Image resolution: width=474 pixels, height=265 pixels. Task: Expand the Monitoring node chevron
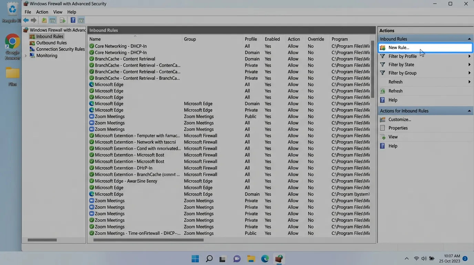pos(26,56)
